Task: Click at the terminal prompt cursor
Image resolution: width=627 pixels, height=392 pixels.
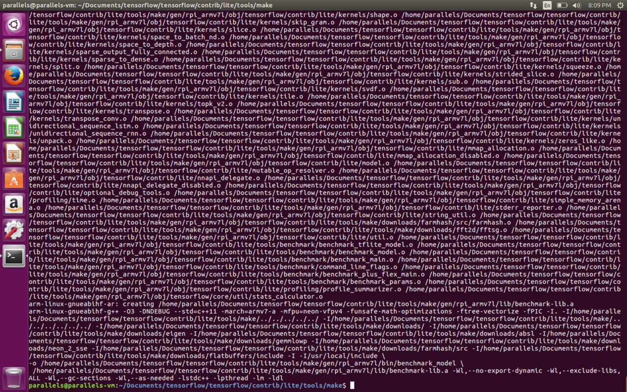Action: click(x=352, y=386)
